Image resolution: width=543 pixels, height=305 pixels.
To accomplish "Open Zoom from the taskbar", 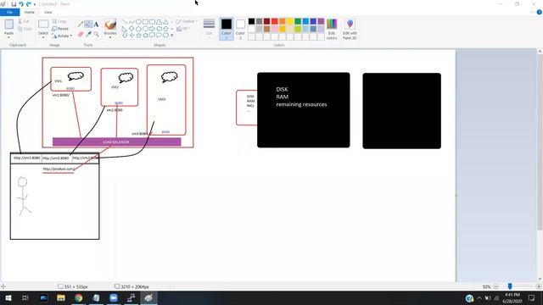I will pos(114,297).
